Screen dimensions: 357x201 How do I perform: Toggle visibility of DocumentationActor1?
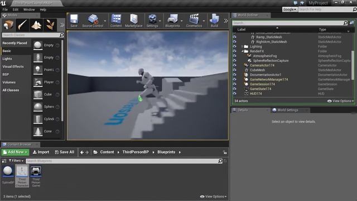234,75
